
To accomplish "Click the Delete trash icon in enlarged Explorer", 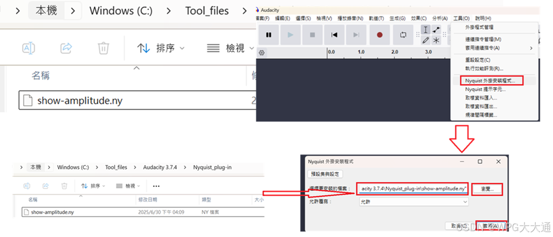I will pos(103,48).
